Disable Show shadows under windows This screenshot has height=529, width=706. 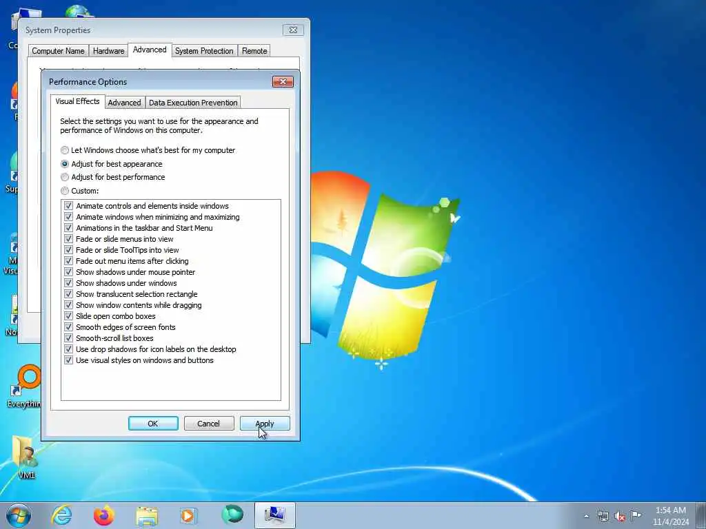coord(68,283)
